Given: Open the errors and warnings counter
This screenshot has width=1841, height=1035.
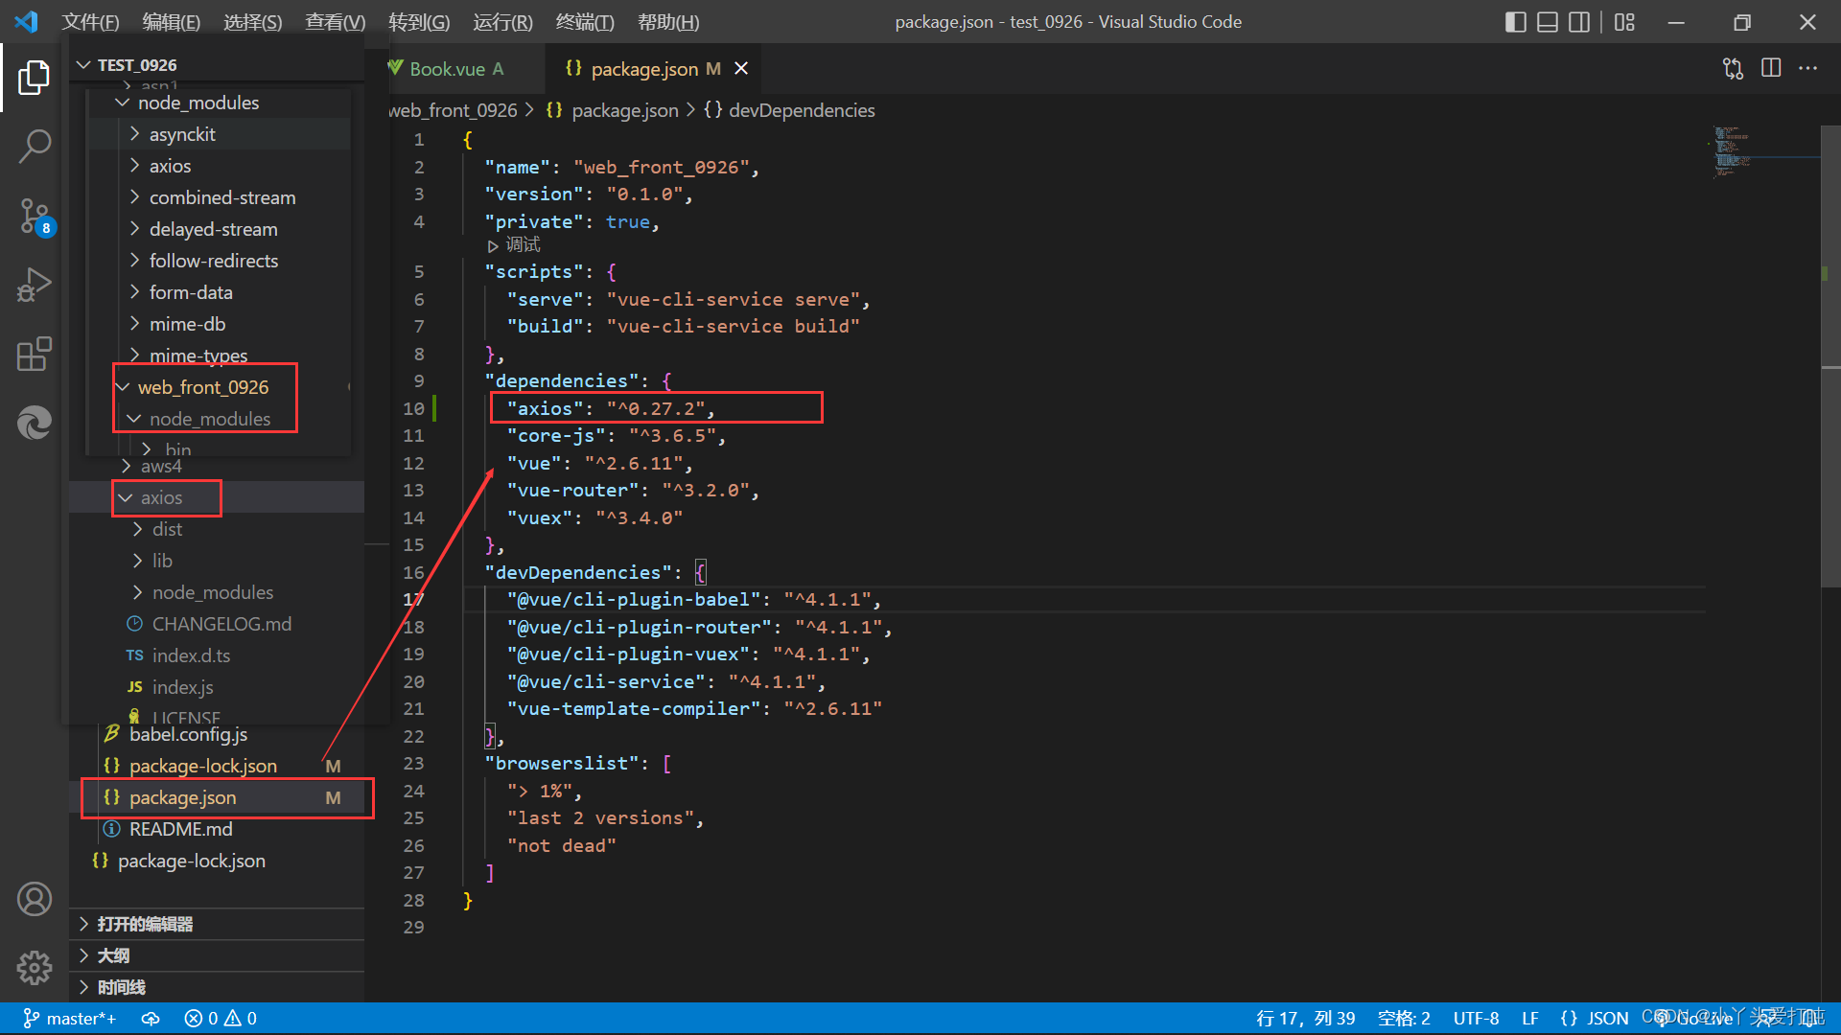Looking at the screenshot, I should pyautogui.click(x=221, y=1019).
